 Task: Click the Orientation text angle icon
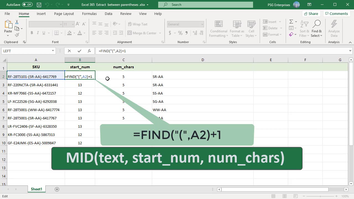tap(115, 24)
